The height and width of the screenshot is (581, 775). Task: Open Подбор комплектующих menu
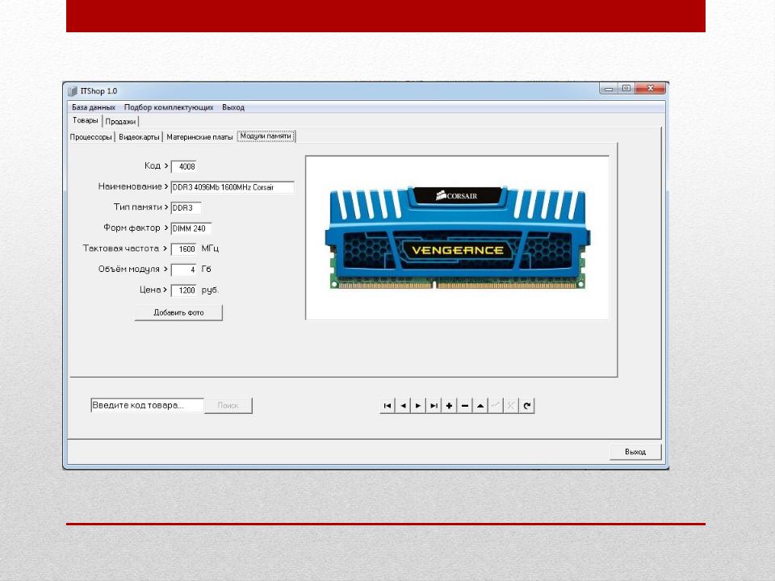[x=169, y=107]
